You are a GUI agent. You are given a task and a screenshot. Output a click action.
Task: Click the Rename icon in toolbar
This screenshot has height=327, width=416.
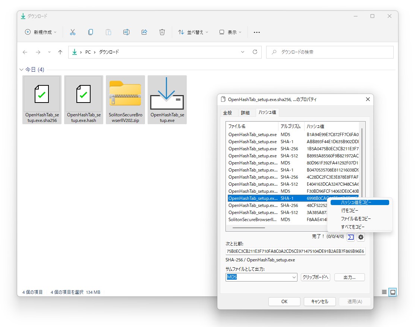[126, 32]
